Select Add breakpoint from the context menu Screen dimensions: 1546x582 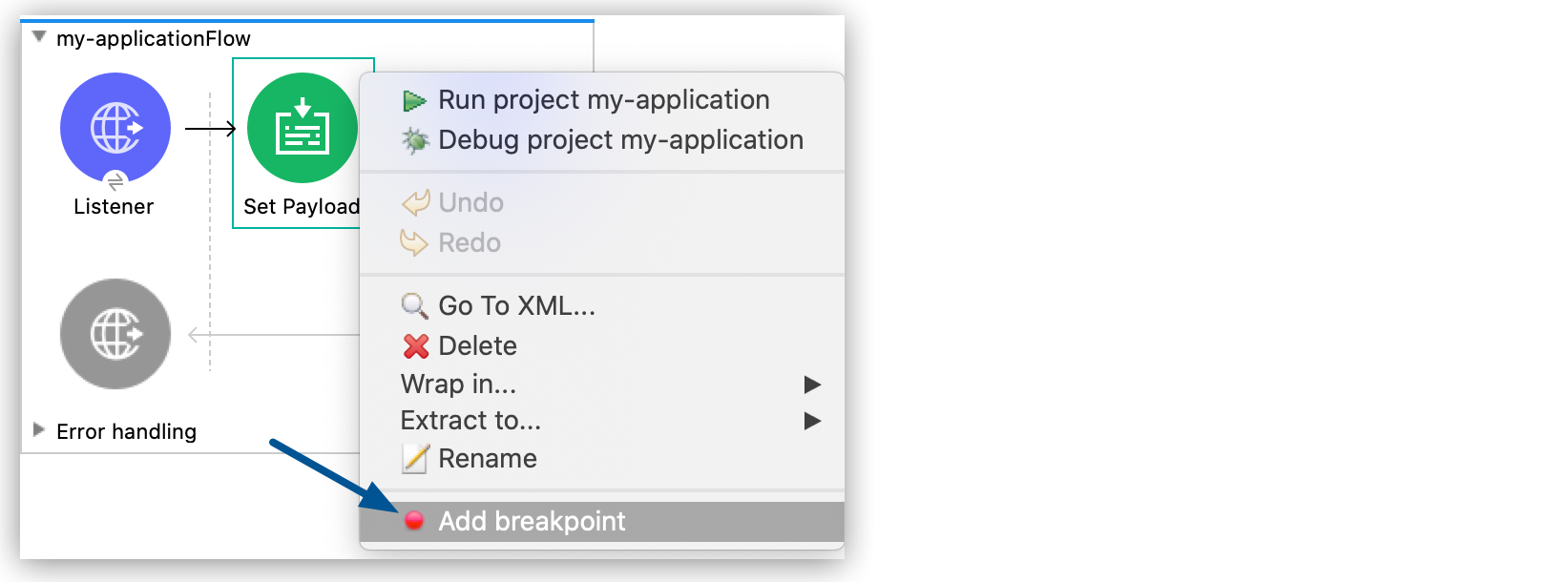532,521
